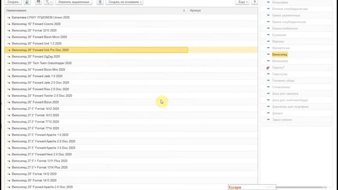Select Головные уборы category in right panel
Screen dimensions: 338x190
coord(283,81)
